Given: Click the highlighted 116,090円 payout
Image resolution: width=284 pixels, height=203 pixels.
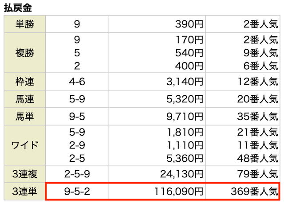Looking at the screenshot, I should pos(178,191).
